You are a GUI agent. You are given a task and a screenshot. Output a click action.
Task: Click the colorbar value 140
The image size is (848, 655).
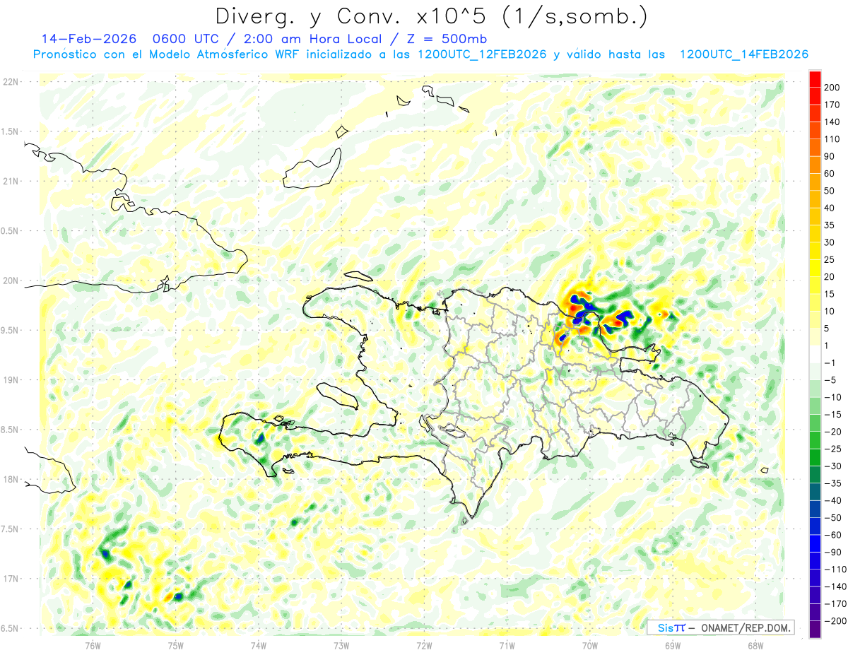832,122
